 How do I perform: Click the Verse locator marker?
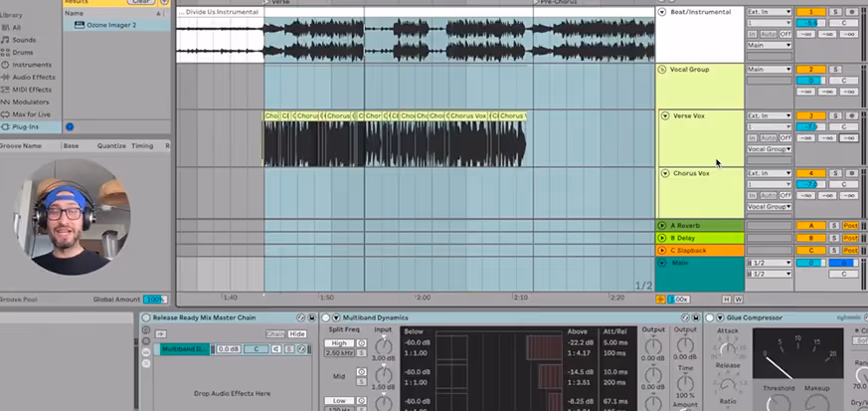tap(276, 2)
